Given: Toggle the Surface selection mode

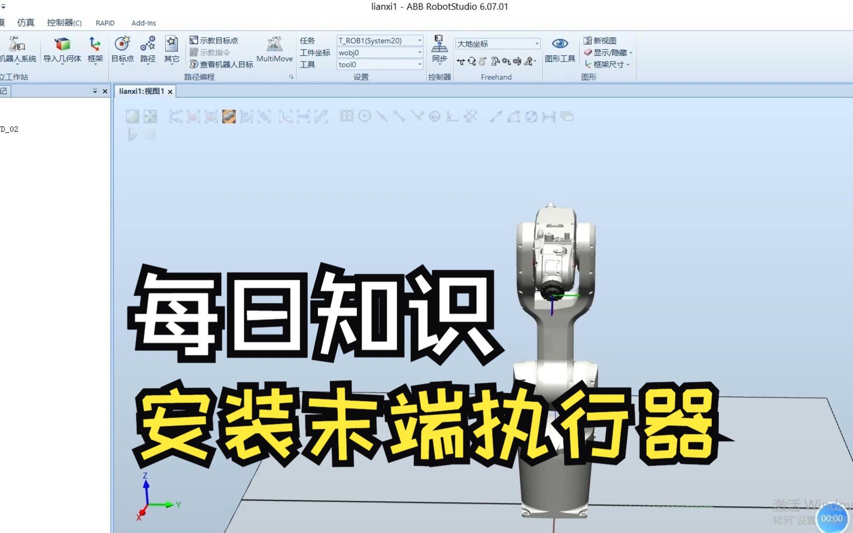Looking at the screenshot, I should tap(193, 116).
